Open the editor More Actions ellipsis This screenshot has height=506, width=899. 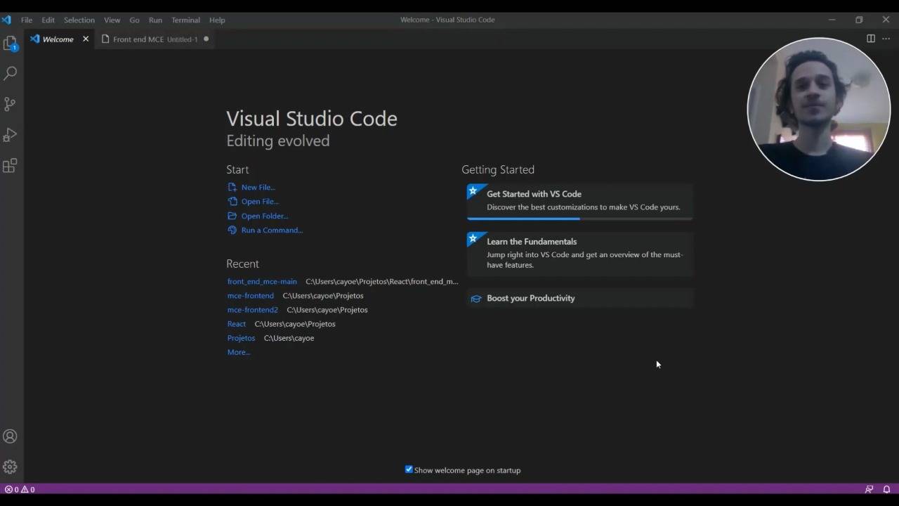886,39
